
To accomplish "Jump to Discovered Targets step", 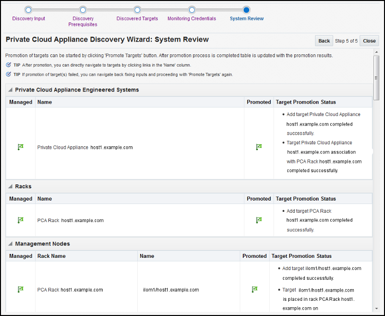I will [137, 10].
